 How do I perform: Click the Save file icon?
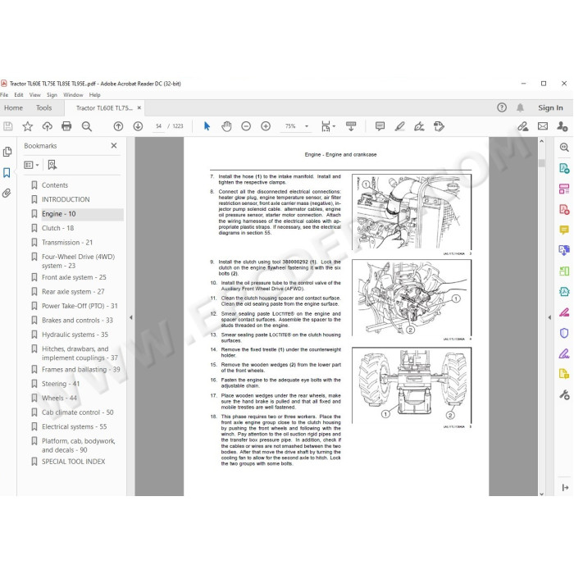[7, 126]
